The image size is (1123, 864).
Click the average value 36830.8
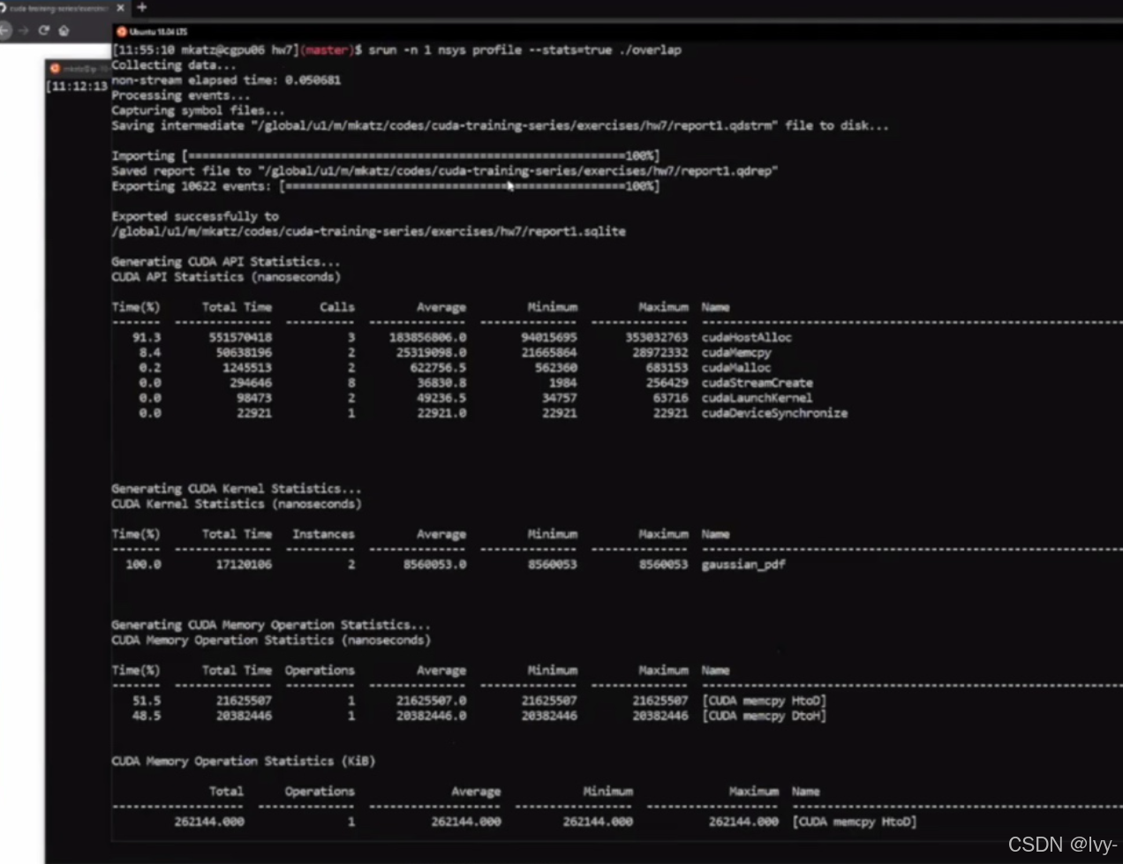[442, 383]
